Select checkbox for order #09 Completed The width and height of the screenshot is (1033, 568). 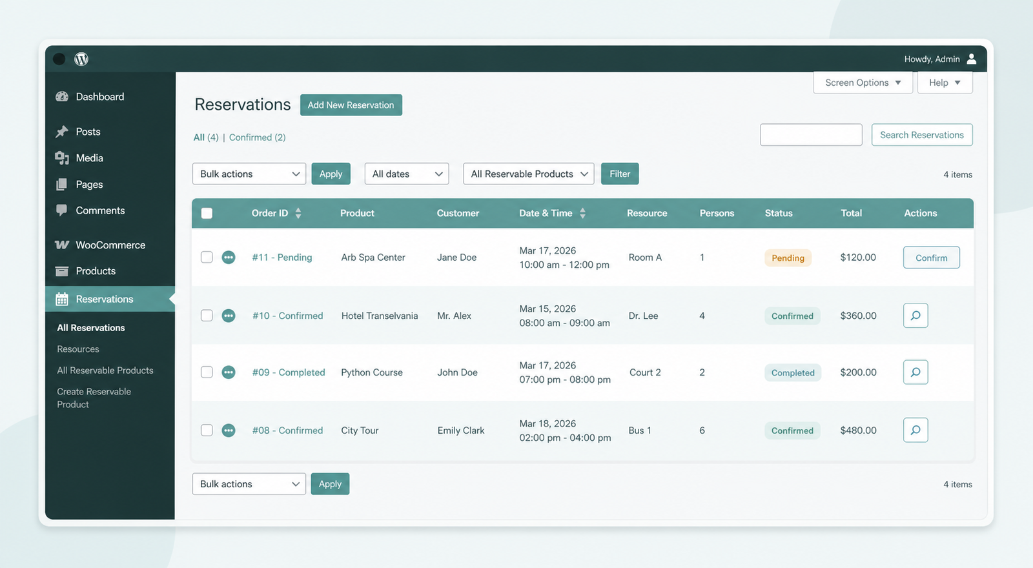click(207, 372)
